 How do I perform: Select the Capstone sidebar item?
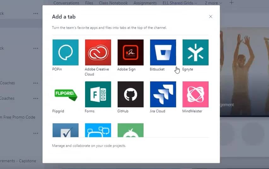(18, 161)
